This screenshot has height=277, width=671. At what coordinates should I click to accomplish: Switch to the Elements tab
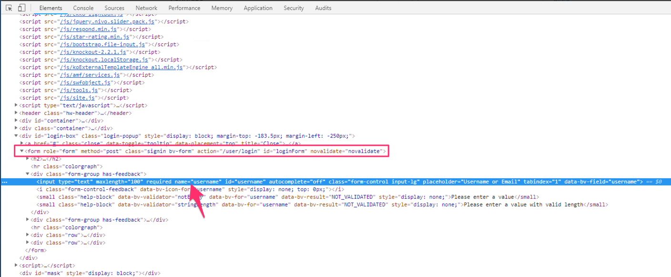pyautogui.click(x=51, y=8)
